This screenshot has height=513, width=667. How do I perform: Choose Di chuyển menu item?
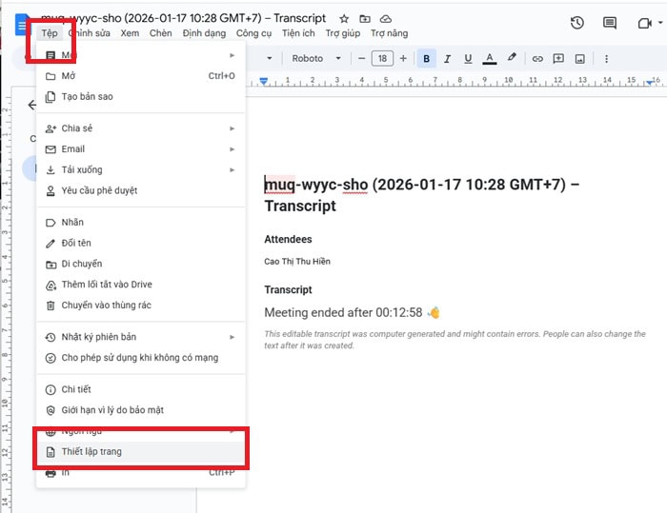pos(140,264)
